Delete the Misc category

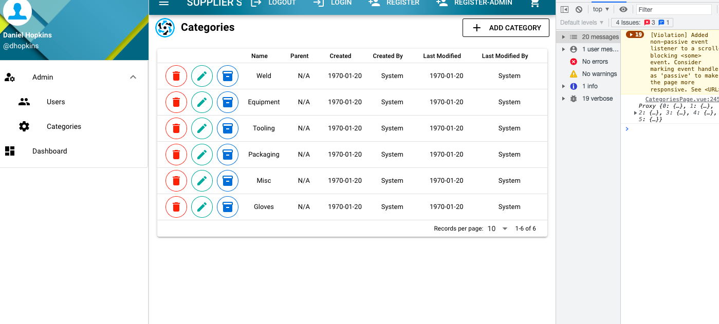pos(176,181)
